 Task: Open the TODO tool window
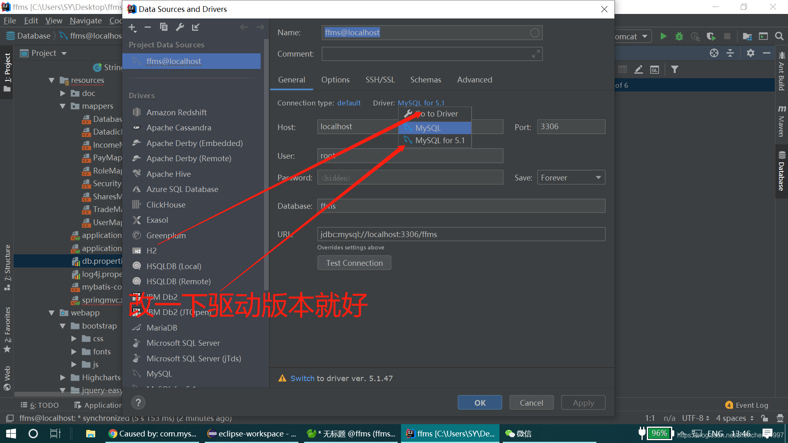(x=40, y=405)
